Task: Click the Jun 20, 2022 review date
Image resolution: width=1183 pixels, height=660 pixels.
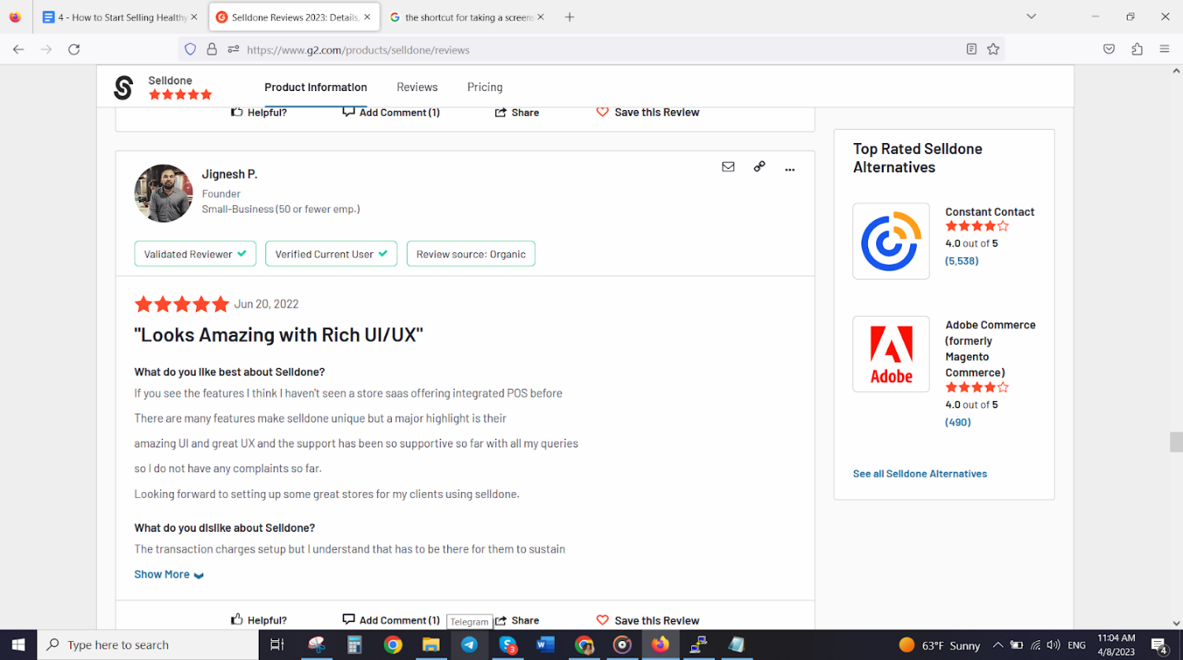Action: coord(266,304)
